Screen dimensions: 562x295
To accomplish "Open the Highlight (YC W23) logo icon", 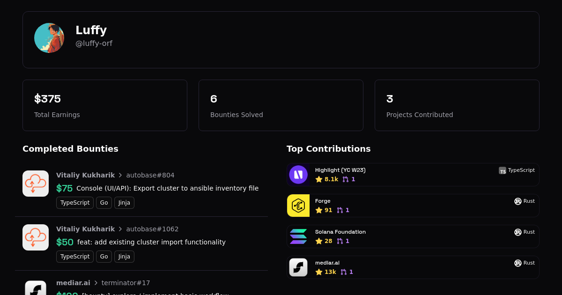I will pyautogui.click(x=298, y=175).
